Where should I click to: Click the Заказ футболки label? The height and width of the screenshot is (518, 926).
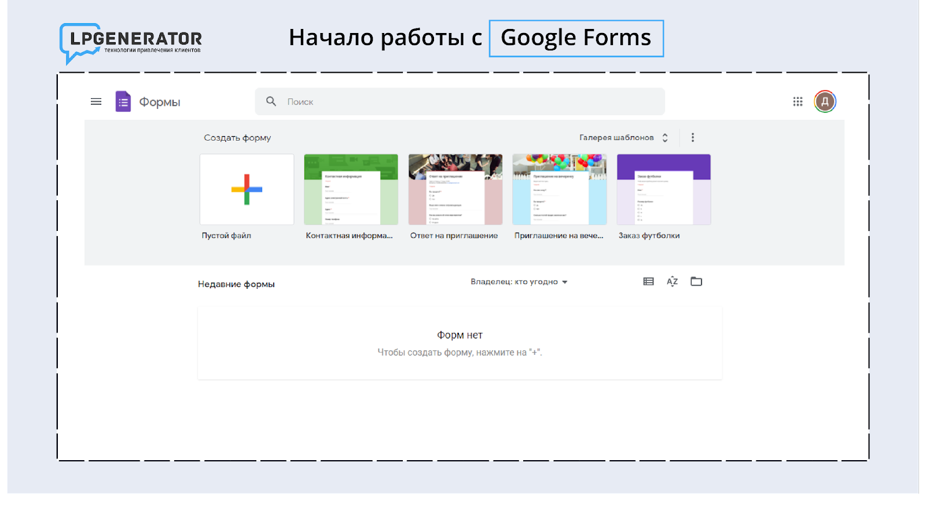[x=649, y=236]
